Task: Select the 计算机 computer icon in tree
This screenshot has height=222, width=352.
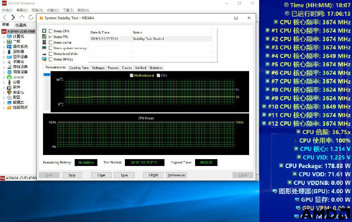Action: pyautogui.click(x=9, y=36)
